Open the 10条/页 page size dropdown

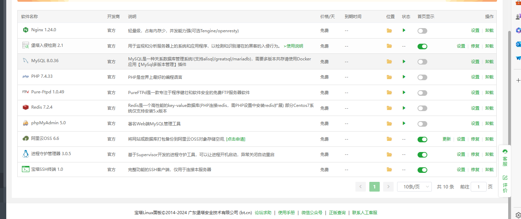pos(414,187)
